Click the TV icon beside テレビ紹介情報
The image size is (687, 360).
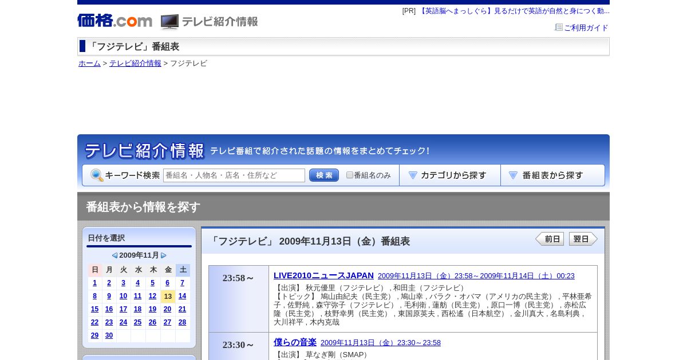(x=169, y=22)
